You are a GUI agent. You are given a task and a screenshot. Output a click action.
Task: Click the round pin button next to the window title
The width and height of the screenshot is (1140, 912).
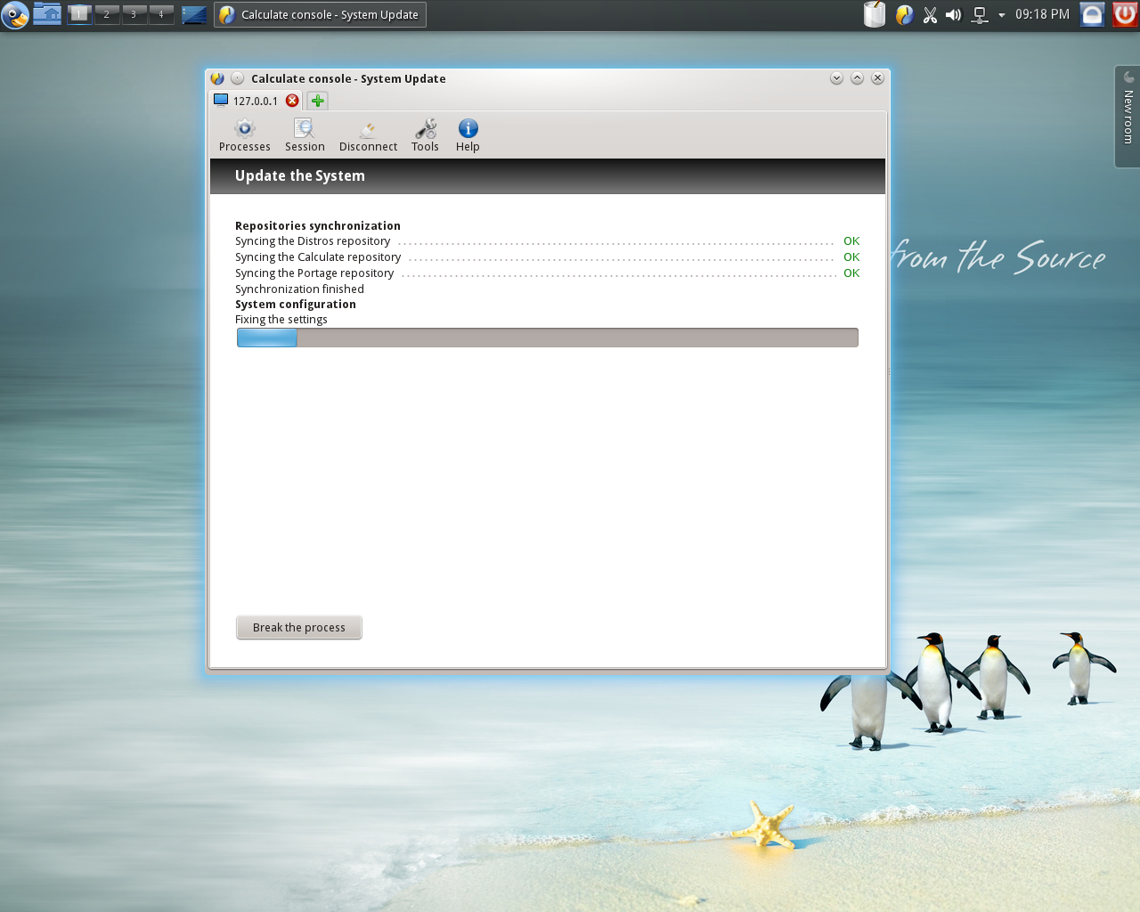238,78
